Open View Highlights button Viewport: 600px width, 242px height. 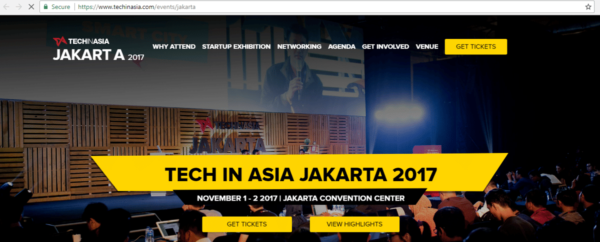click(354, 224)
